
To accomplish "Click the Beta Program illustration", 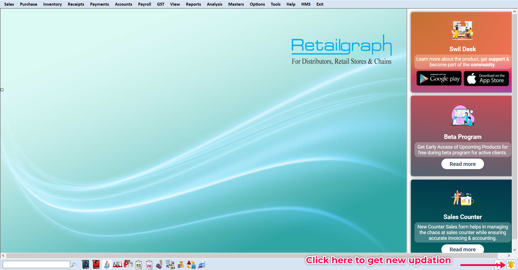I will pos(462,116).
